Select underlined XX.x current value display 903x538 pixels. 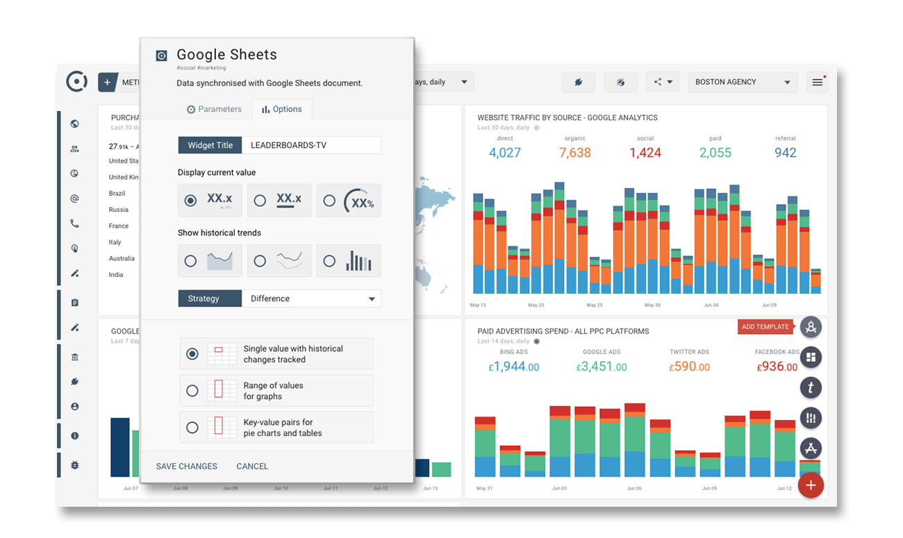280,201
